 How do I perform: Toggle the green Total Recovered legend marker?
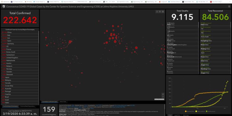coord(206,111)
